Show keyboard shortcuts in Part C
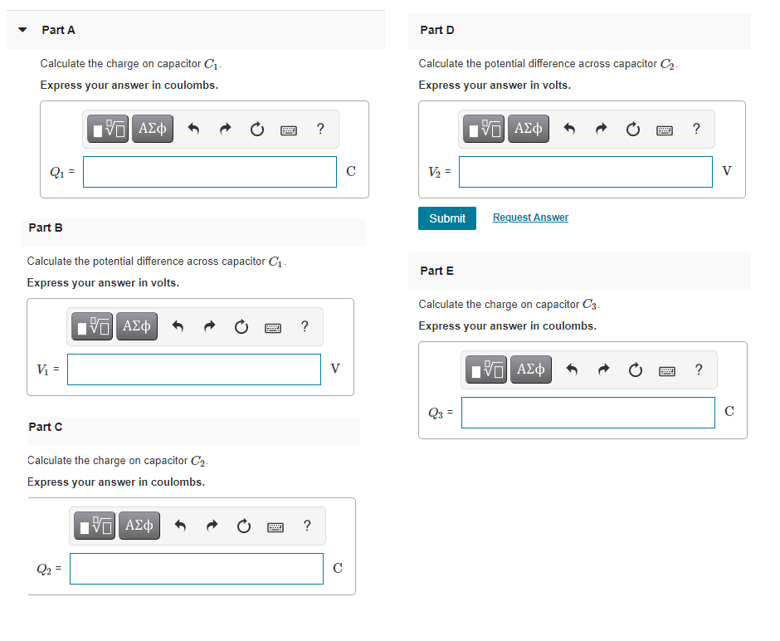 coord(275,527)
